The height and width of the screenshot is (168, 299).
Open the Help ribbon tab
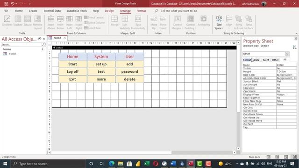(x=96, y=11)
